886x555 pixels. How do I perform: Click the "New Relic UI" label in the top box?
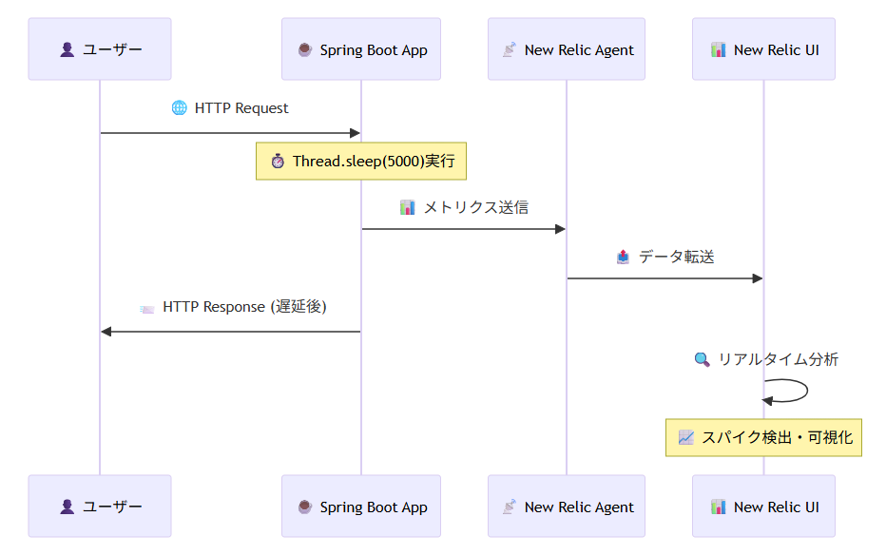point(777,49)
